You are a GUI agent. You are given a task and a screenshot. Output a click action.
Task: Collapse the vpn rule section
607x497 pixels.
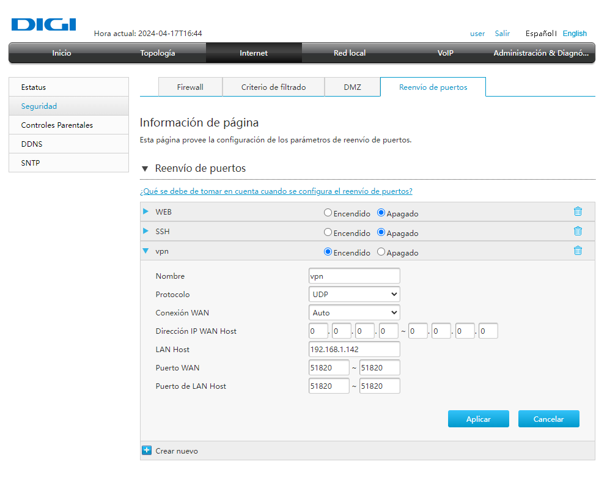pos(145,251)
